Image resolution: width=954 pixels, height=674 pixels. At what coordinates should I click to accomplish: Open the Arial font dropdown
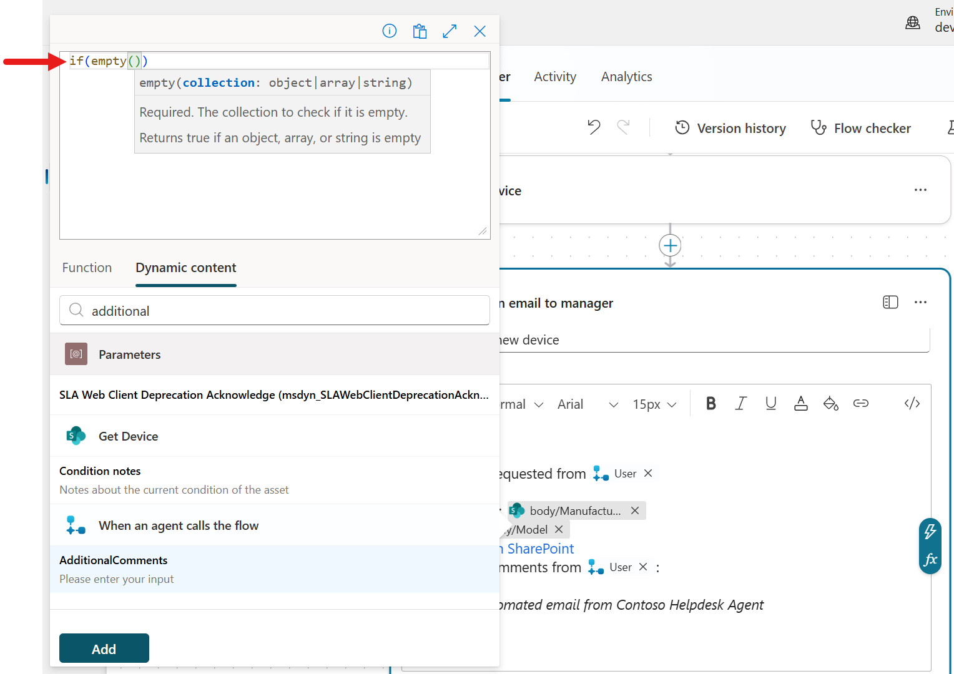tap(587, 404)
